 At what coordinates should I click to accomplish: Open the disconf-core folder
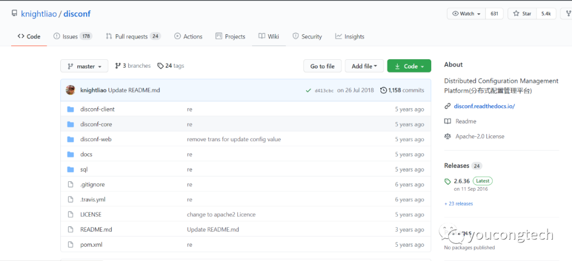96,124
